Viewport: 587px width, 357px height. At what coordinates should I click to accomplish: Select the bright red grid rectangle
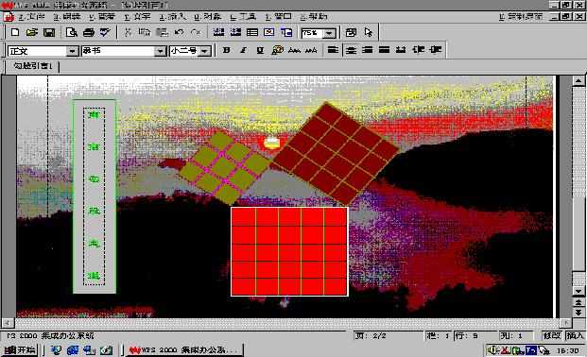point(289,251)
